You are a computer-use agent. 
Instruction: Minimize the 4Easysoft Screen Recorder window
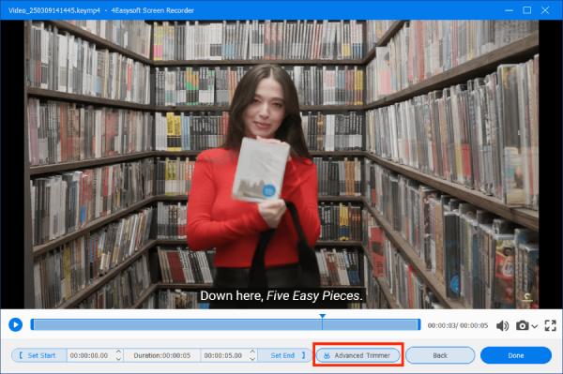509,10
